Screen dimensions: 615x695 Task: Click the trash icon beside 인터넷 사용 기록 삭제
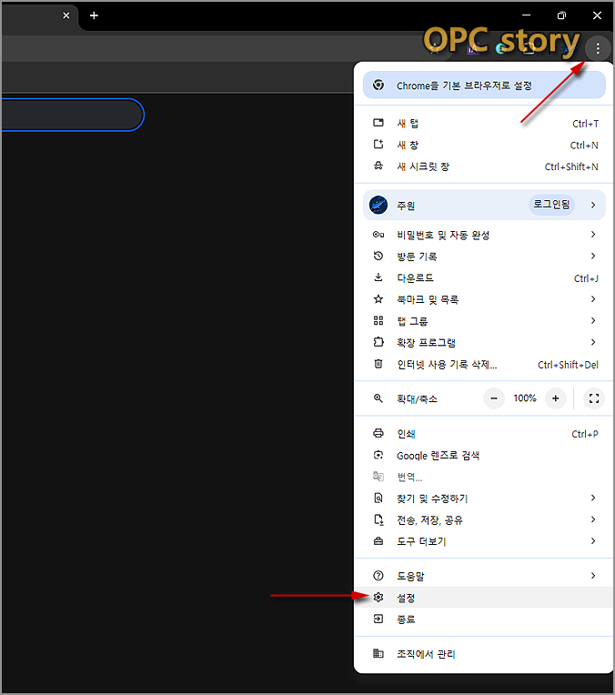click(x=378, y=364)
